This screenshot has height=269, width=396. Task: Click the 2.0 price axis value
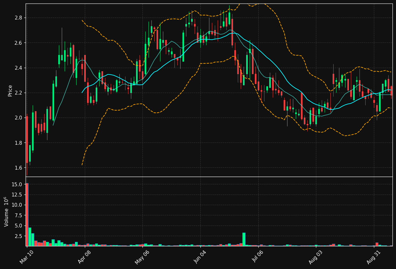coord(18,118)
